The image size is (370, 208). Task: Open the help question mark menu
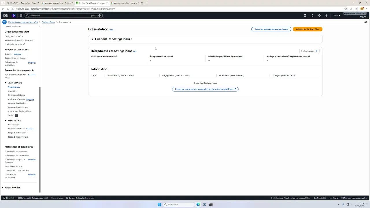point(319,16)
